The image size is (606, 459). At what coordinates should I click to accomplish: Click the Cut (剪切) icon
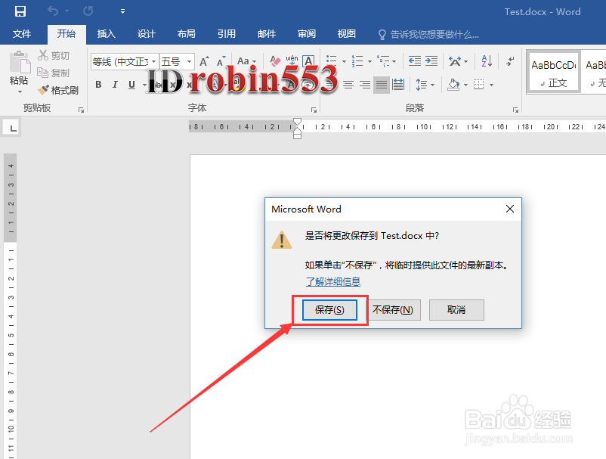point(44,54)
